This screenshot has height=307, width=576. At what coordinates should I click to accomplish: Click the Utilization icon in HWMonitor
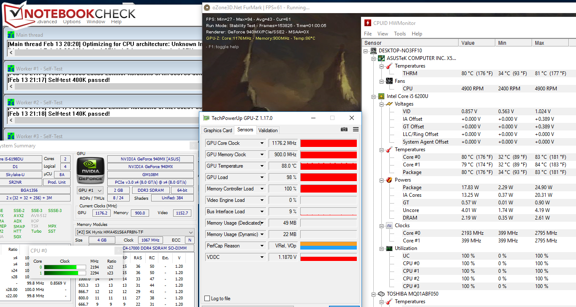pyautogui.click(x=389, y=248)
